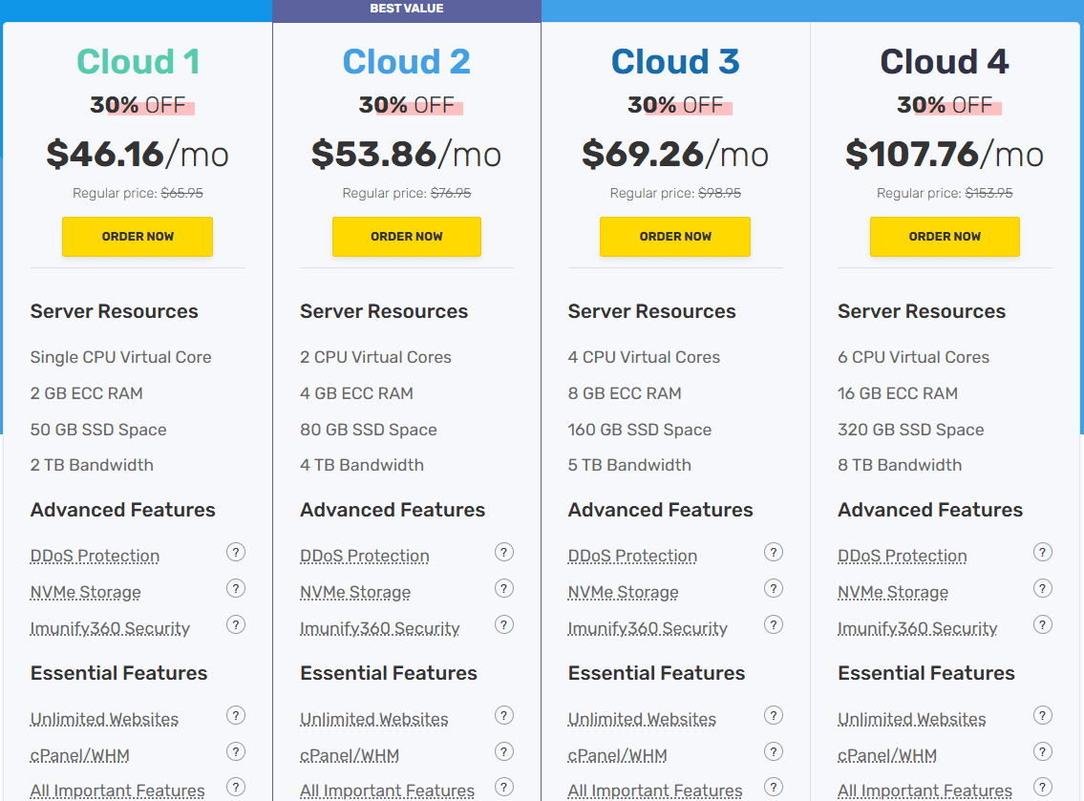Open the cPanel/WHM link under Cloud 4
This screenshot has width=1084, height=801.
pyautogui.click(x=887, y=755)
